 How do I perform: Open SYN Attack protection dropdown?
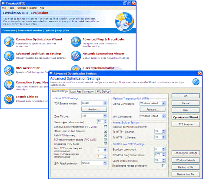[x=105, y=163]
